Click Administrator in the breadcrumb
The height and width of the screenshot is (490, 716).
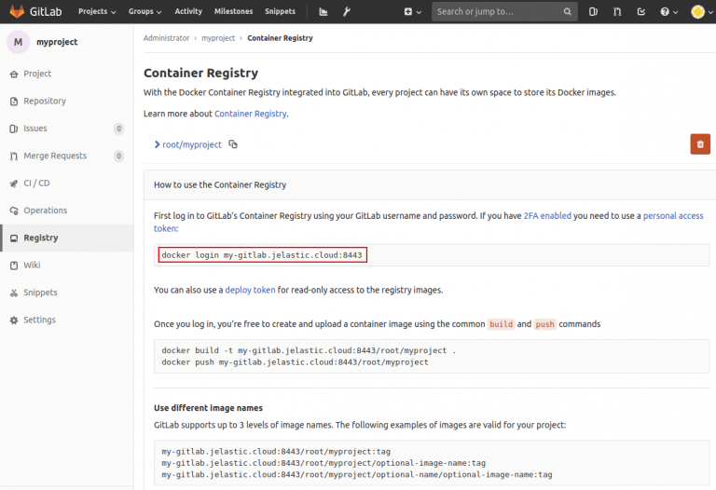coord(166,38)
